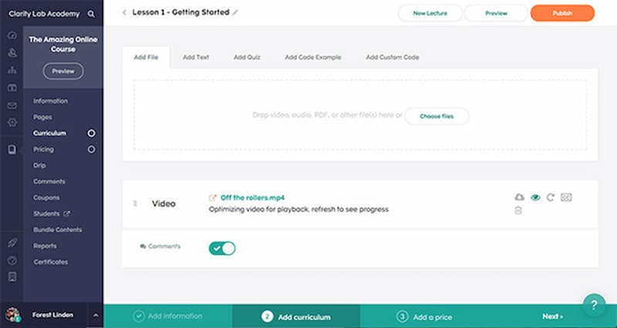Viewport: 617px width, 328px height.
Task: Click the circle indicator next to Curriculum
Action: 91,133
